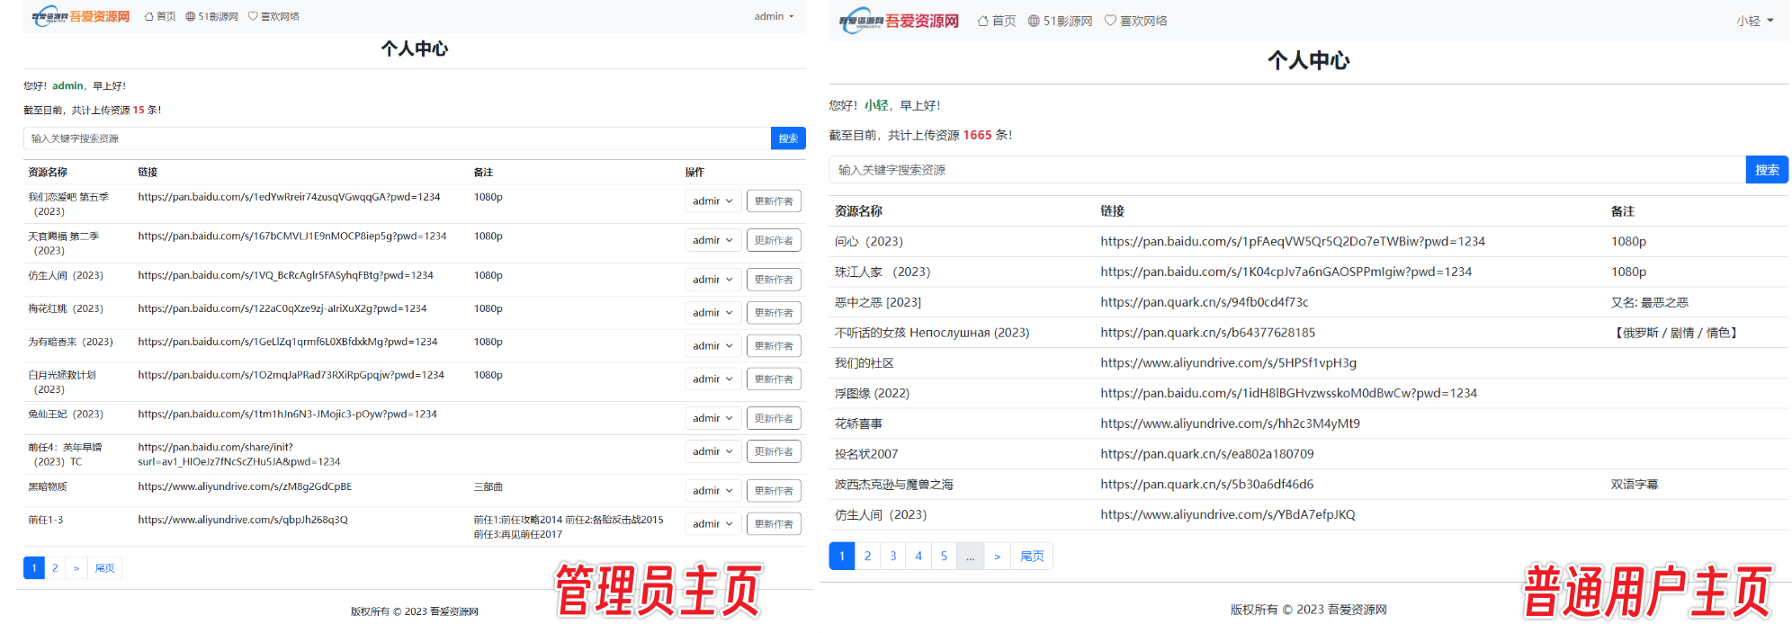Open 51影源网 globe icon in admin navbar
This screenshot has height=633, width=1792.
pos(191,16)
